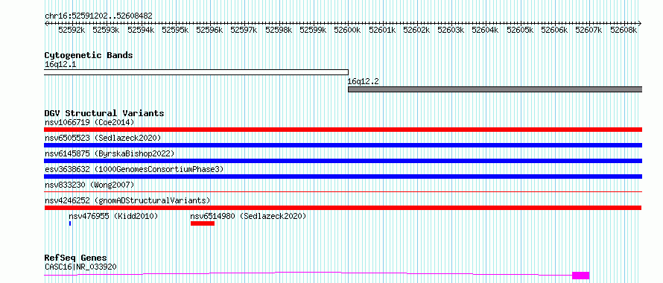
Task: Open the CASC16|NR_033920 gene label
Action: tap(80, 267)
